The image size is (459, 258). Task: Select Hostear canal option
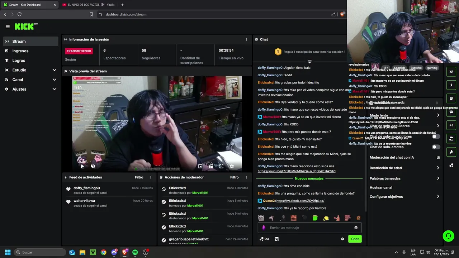(x=381, y=187)
